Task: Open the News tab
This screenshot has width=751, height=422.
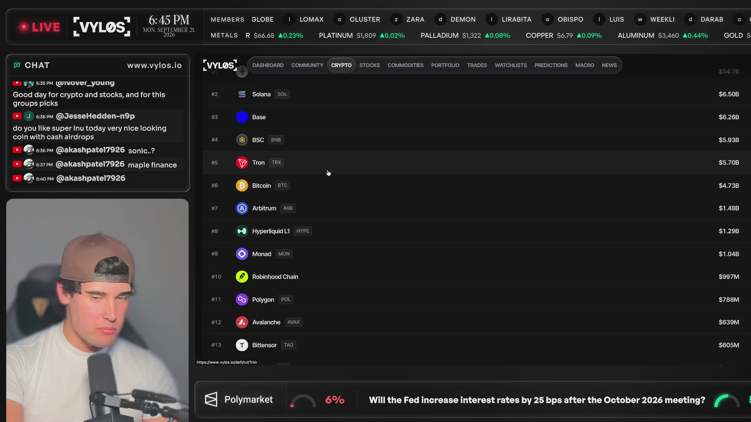Action: (609, 65)
